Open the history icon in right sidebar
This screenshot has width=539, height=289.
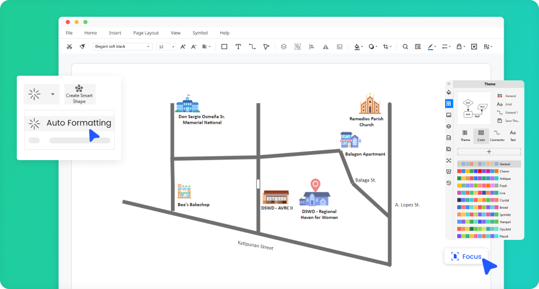449,183
